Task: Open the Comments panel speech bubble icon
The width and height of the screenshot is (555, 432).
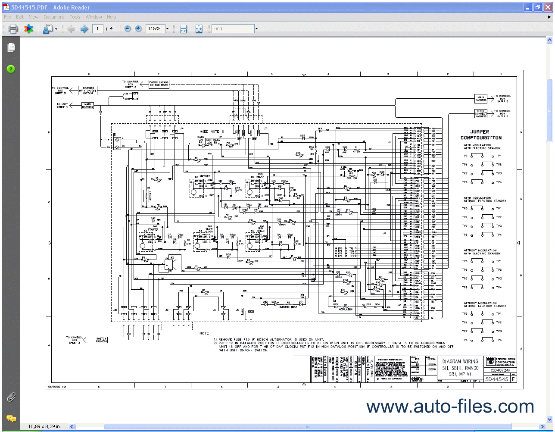Action: (11, 418)
